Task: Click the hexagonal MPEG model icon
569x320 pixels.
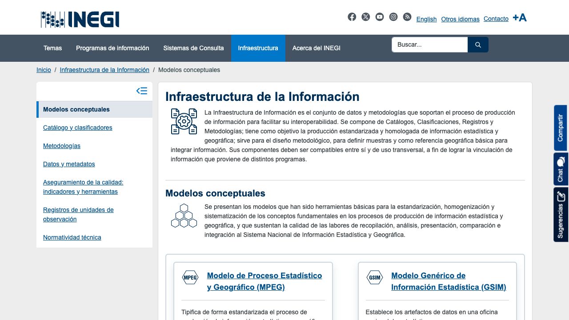Action: [x=190, y=278]
